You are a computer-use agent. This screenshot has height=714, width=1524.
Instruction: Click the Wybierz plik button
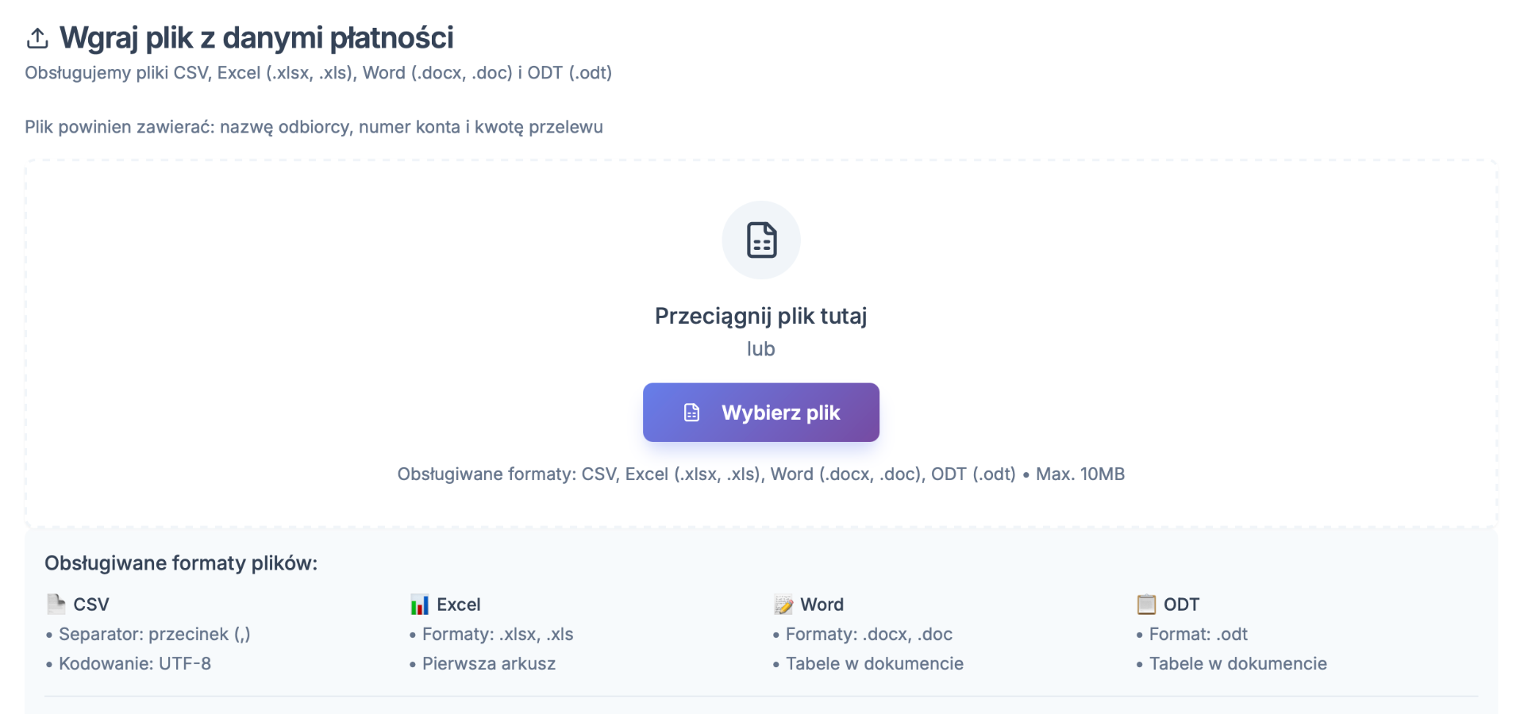coord(760,412)
